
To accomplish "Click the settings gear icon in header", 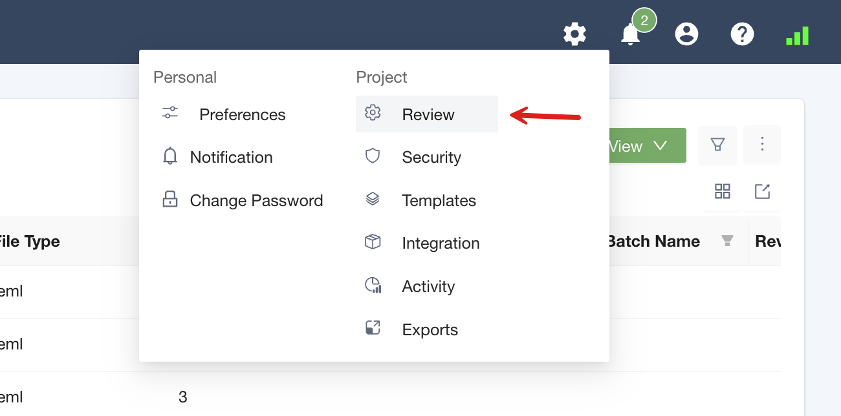I will 574,34.
